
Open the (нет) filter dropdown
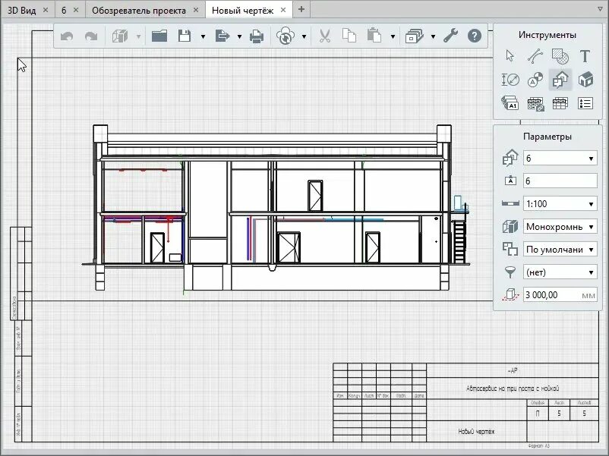coord(560,272)
